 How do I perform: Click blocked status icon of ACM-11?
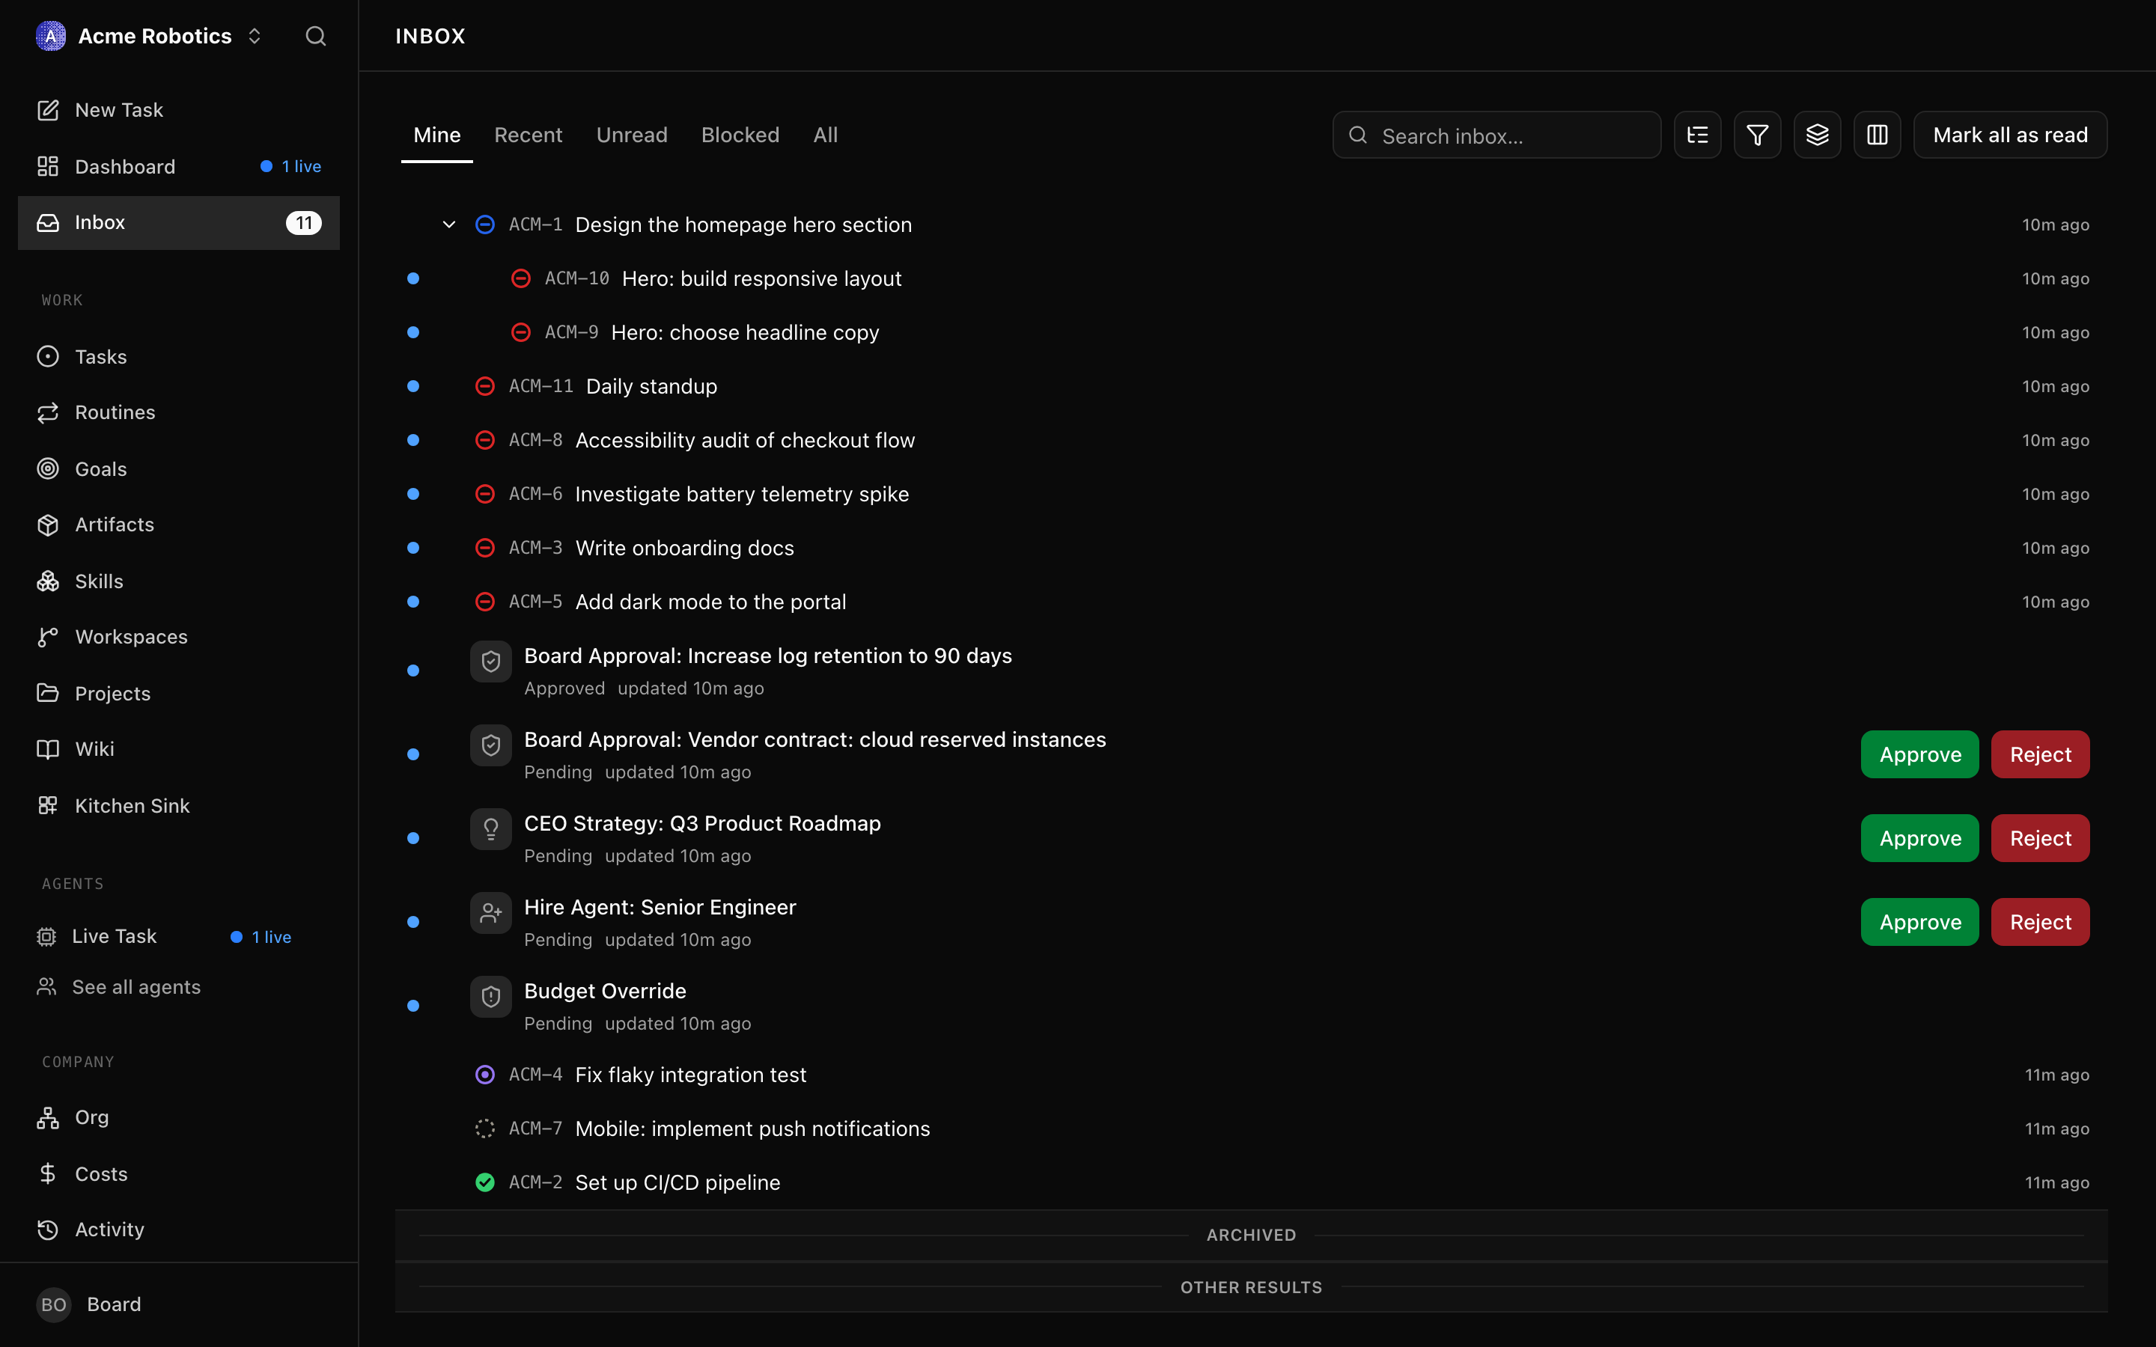(484, 387)
